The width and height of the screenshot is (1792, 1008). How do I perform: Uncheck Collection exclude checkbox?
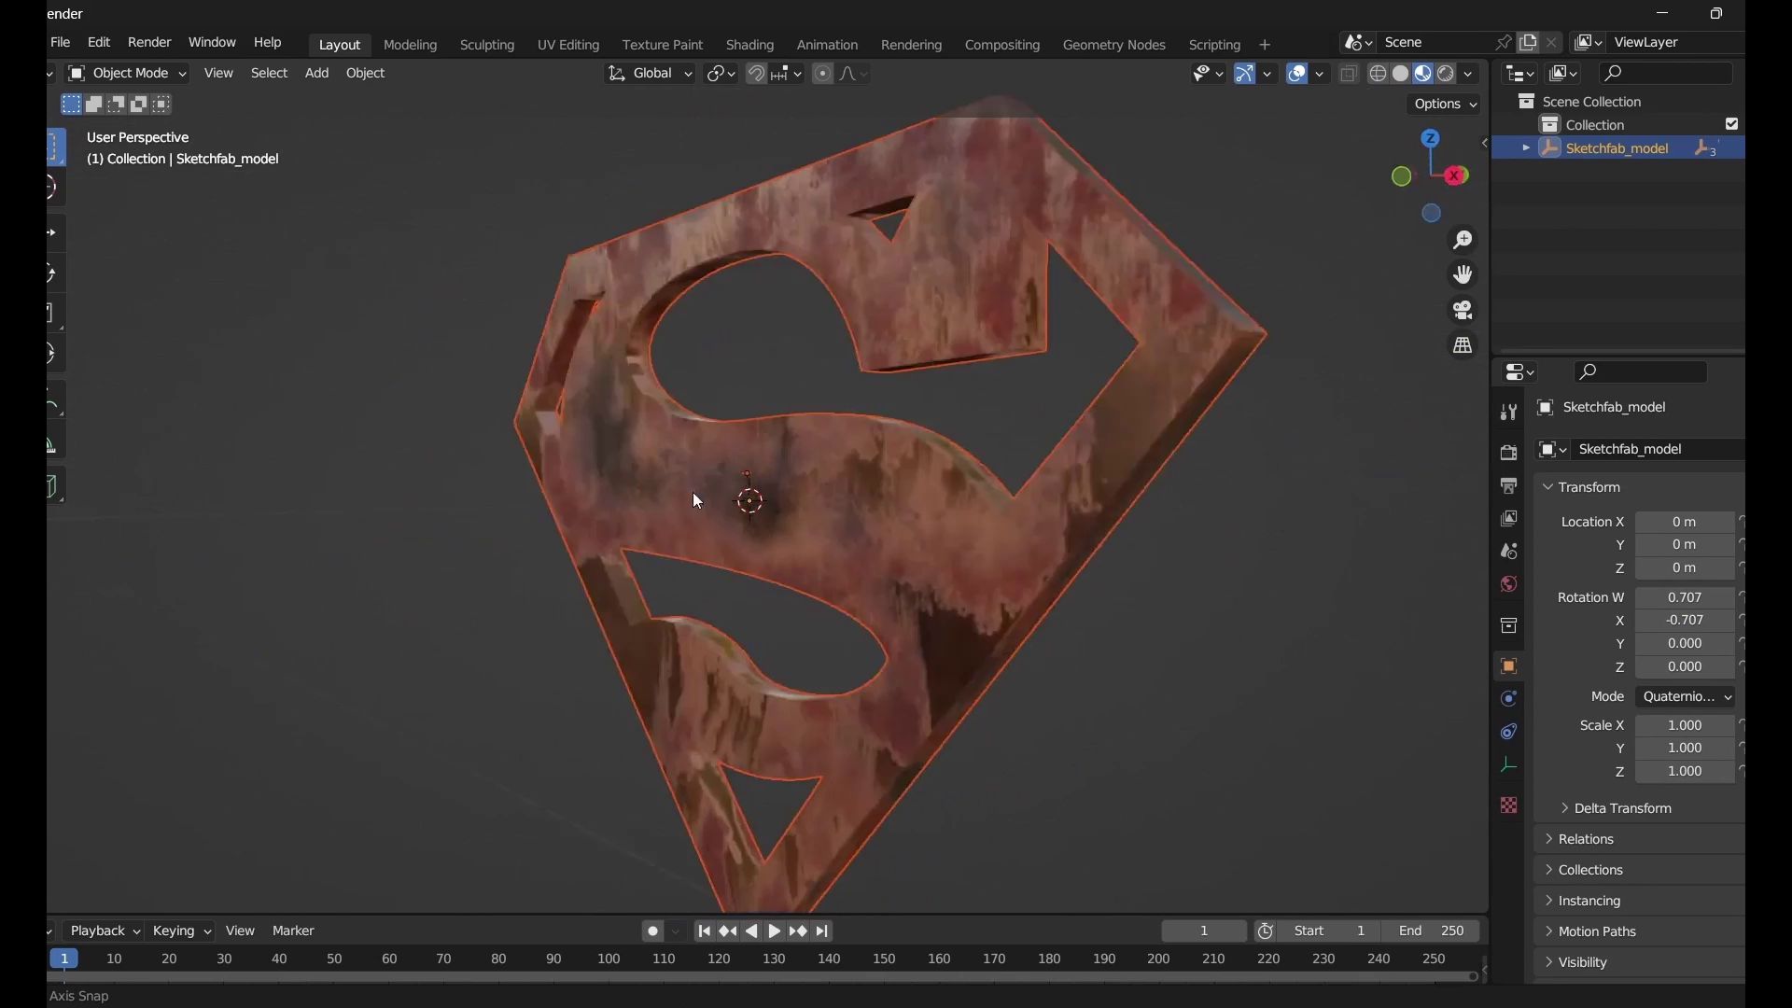coord(1732,124)
